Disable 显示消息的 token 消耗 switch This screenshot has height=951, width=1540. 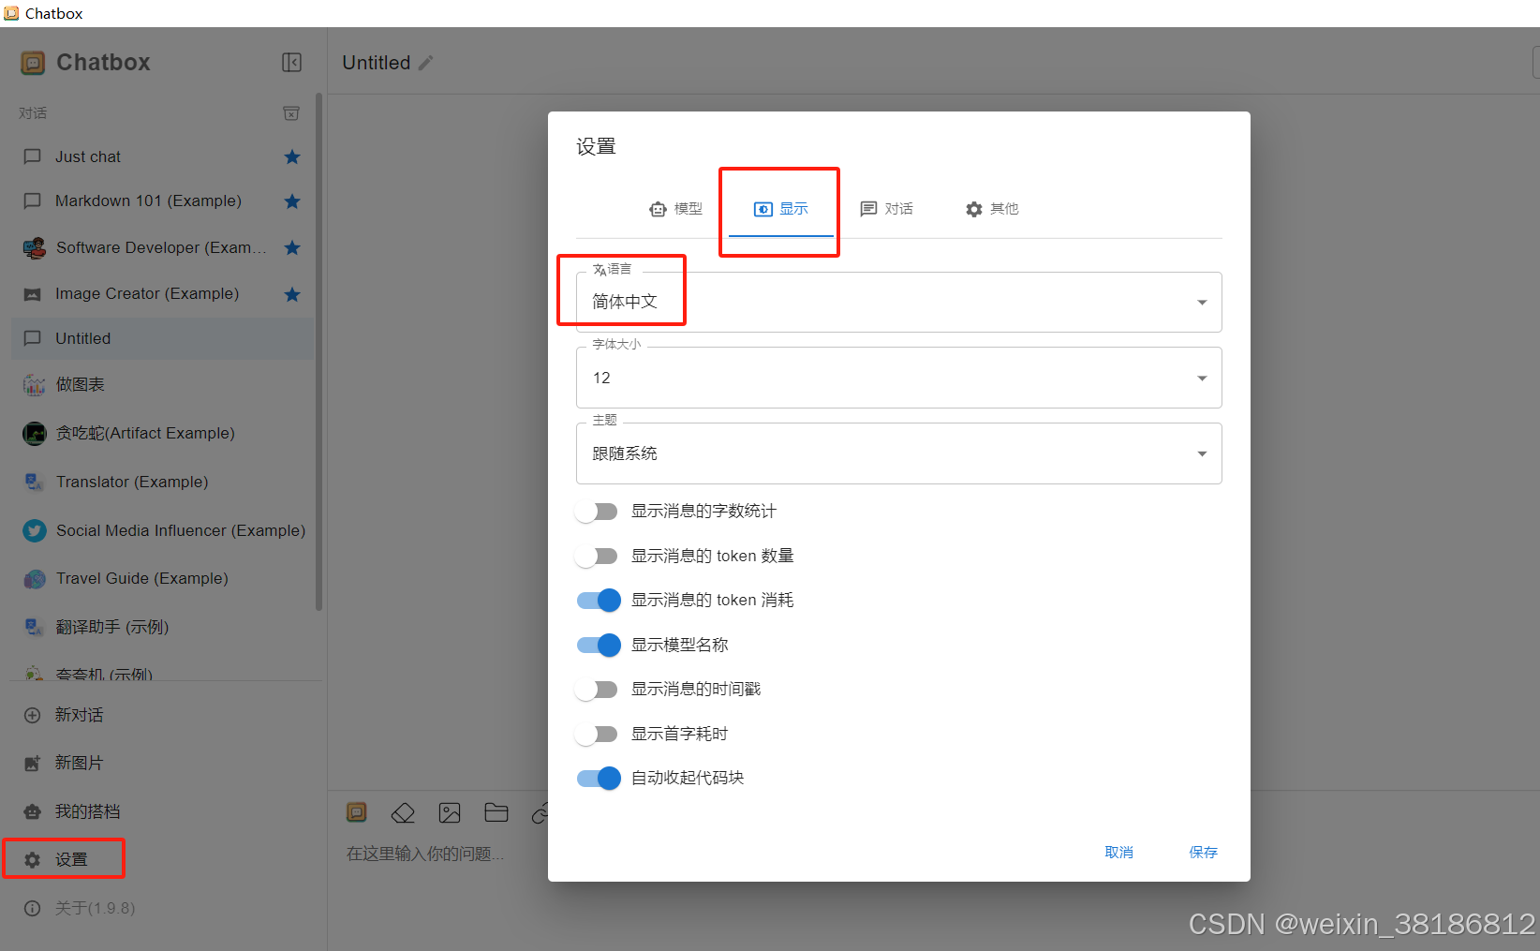[x=598, y=601]
